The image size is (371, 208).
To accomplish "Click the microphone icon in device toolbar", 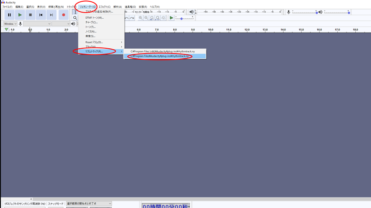I will (21, 23).
